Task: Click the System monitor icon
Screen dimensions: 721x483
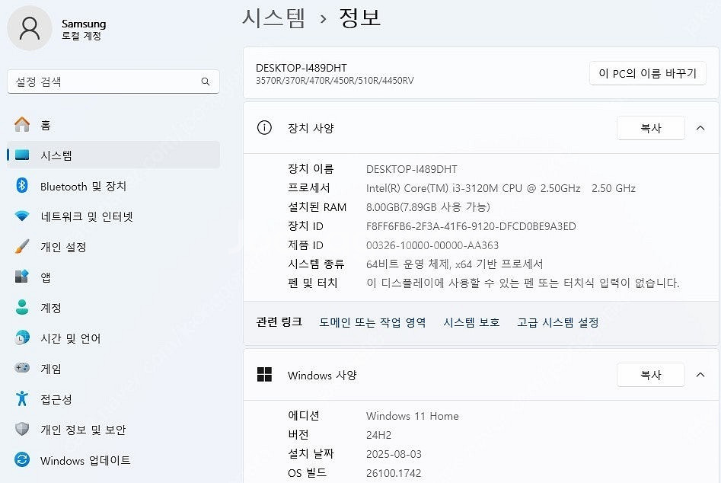Action: pyautogui.click(x=21, y=155)
